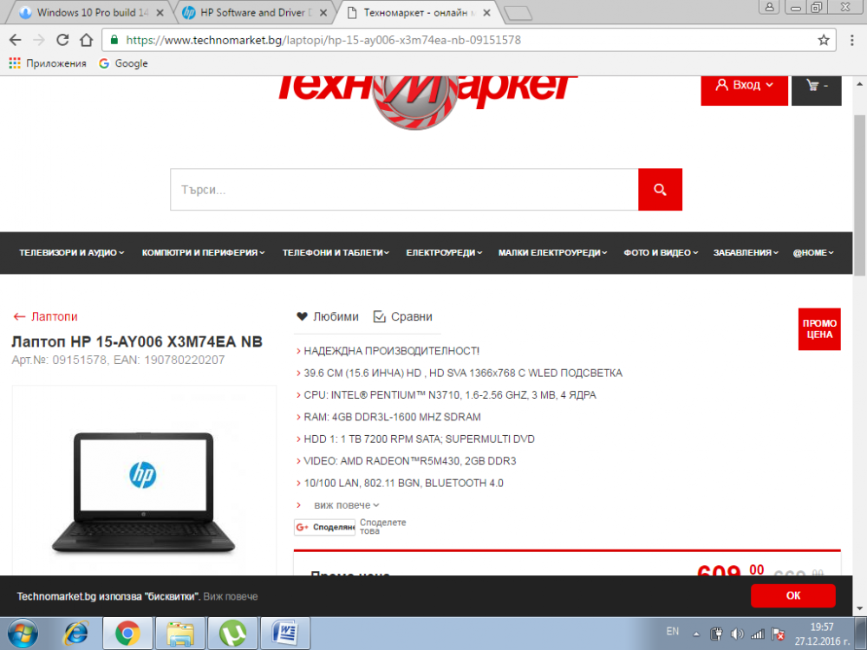Accept cookies with OK button
Image resolution: width=867 pixels, height=650 pixels.
pyautogui.click(x=793, y=595)
